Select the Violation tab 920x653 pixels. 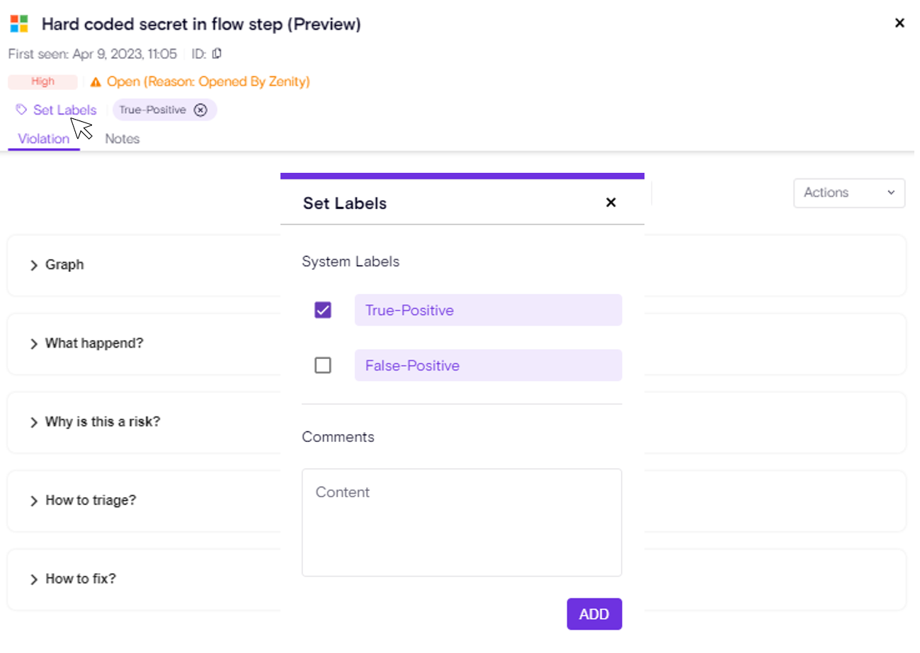[44, 139]
